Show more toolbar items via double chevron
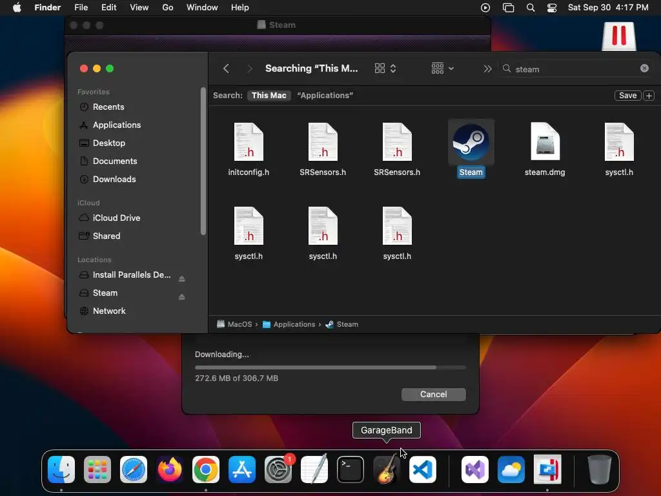 point(487,68)
